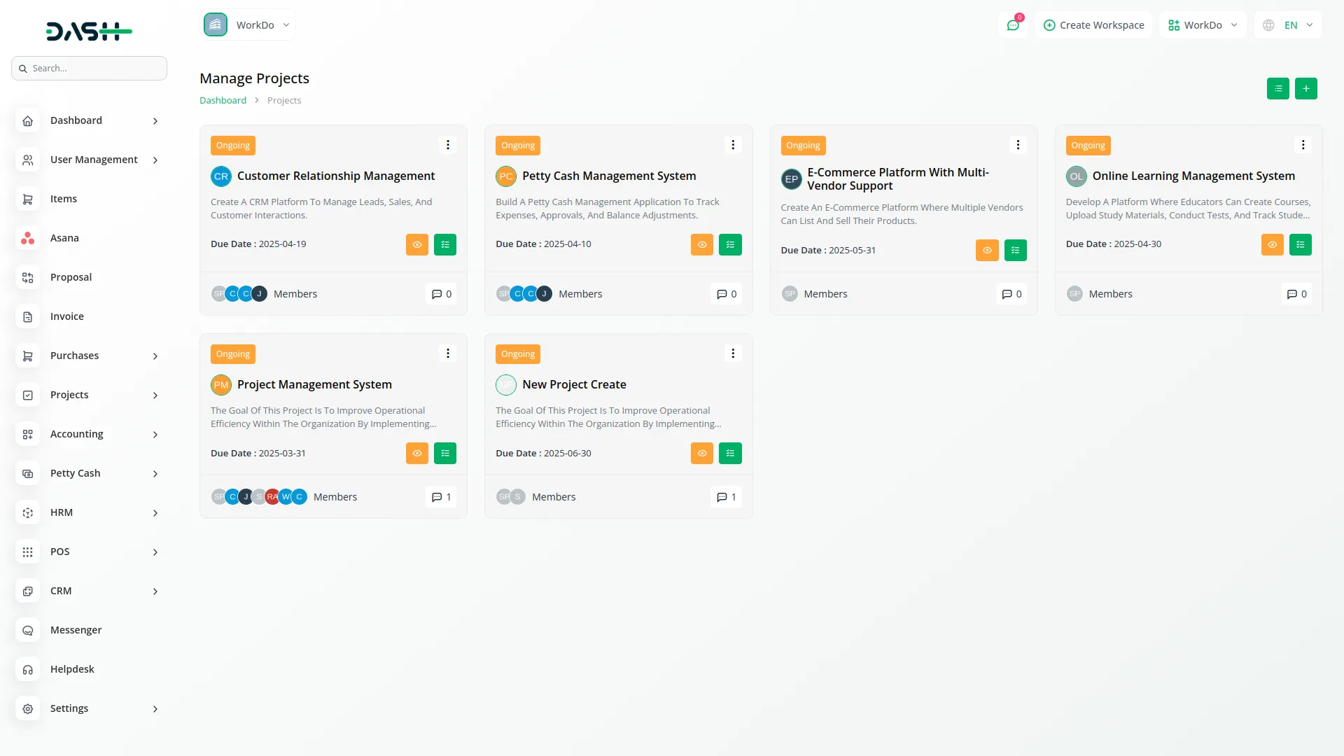Click the Create Workspace button
This screenshot has height=756, width=1344.
(x=1093, y=24)
